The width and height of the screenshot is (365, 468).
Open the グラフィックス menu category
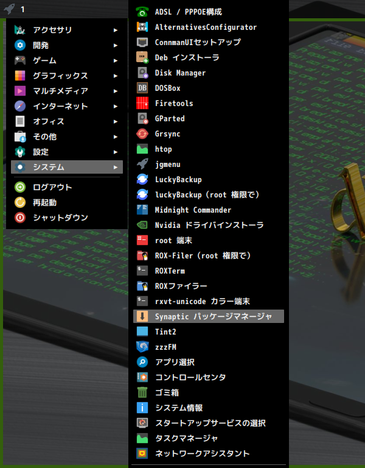coord(67,76)
